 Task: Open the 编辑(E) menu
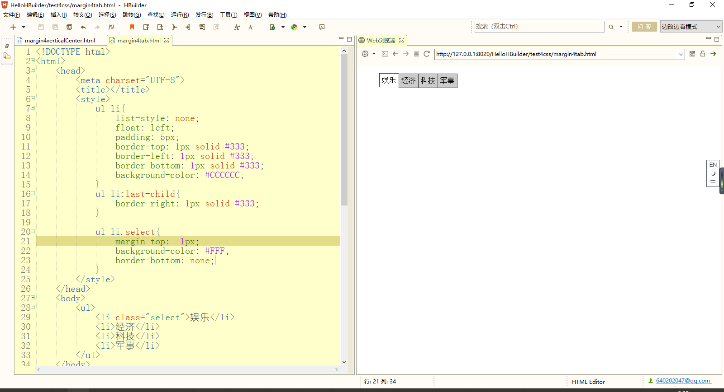tap(35, 15)
